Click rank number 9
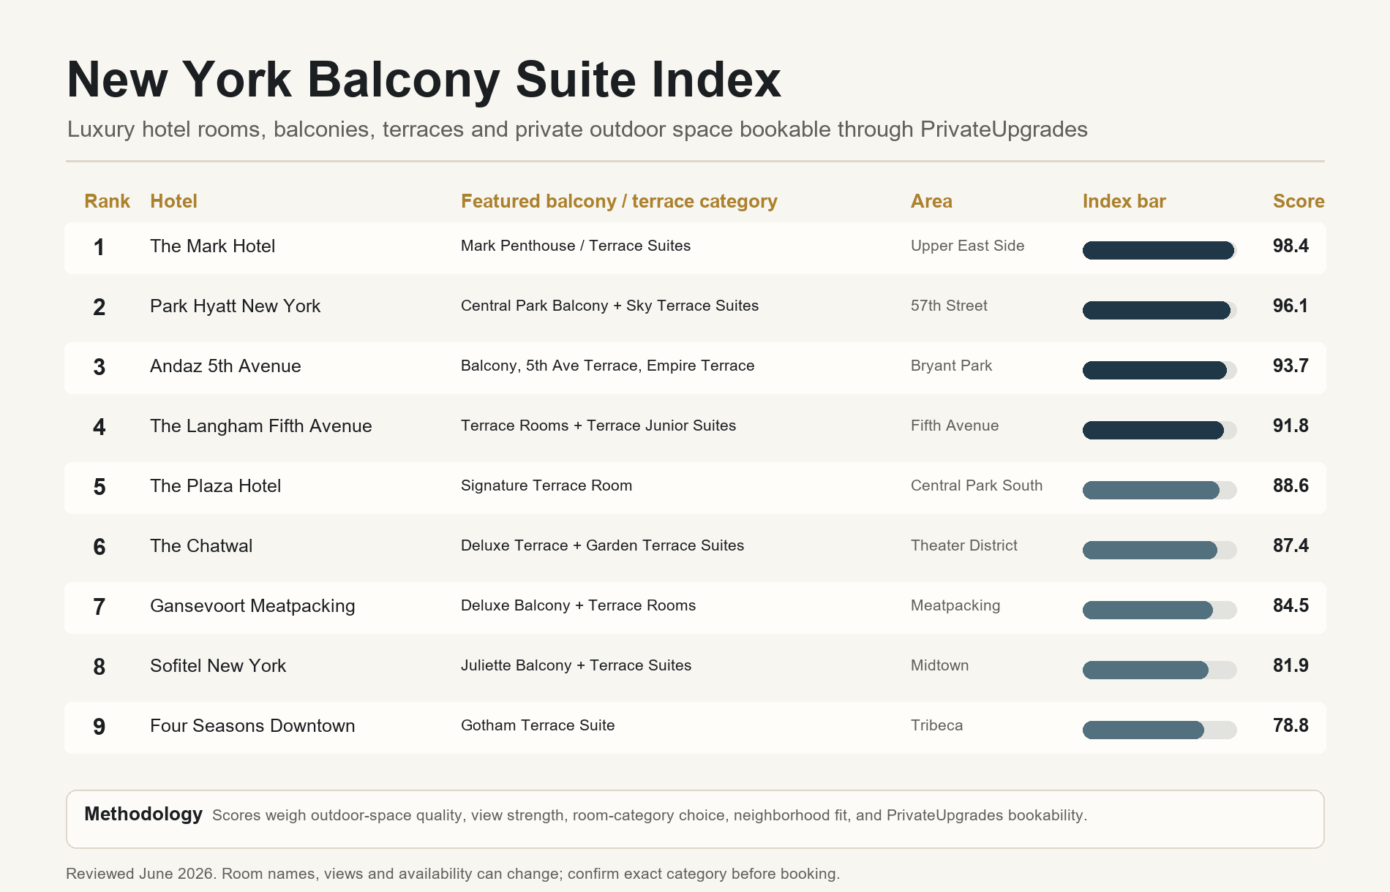Viewport: 1390px width, 892px height. [x=99, y=727]
